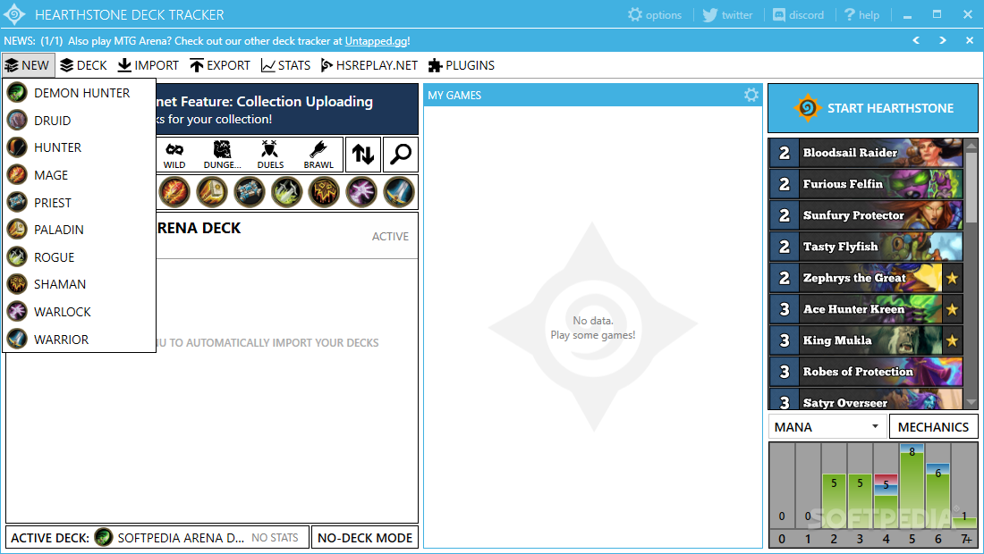Screen dimensions: 984x554
Task: Choose Rogue in the new deck list
Action: point(79,257)
